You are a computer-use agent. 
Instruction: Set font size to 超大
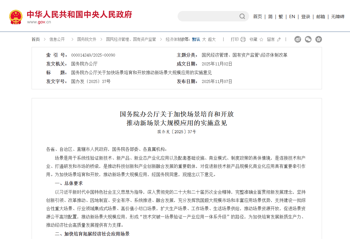212,39
